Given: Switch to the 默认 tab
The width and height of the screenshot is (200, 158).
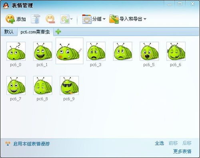Looking at the screenshot, I should 9,32.
